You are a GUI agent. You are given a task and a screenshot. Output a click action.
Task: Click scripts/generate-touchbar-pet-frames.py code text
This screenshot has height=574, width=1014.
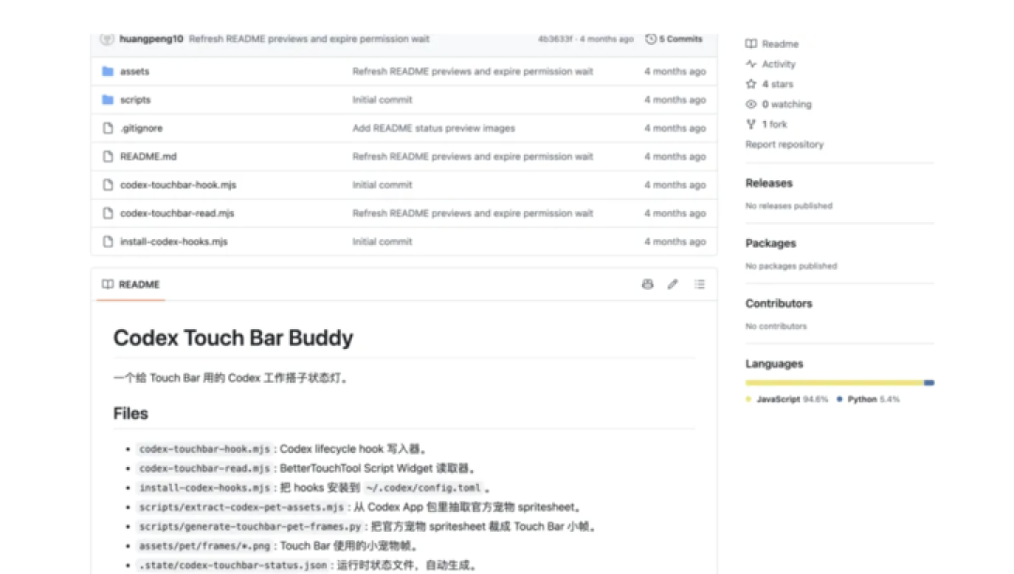(251, 527)
